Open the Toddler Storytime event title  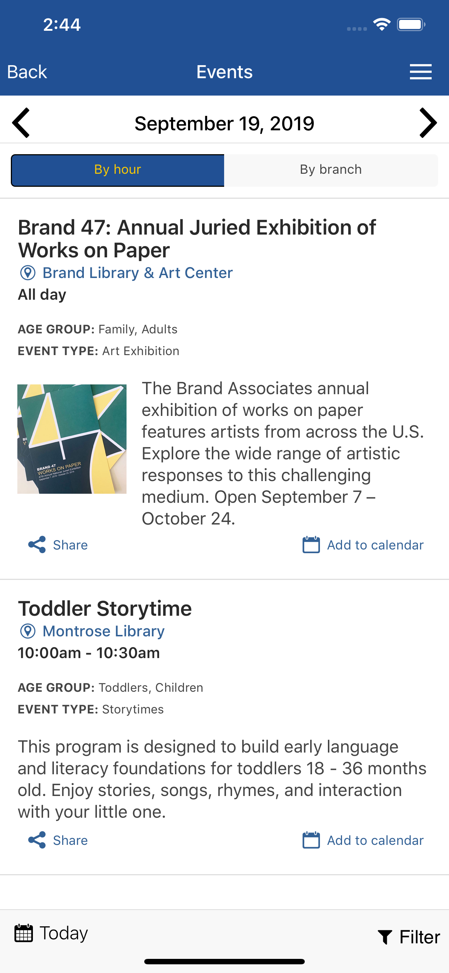point(105,608)
